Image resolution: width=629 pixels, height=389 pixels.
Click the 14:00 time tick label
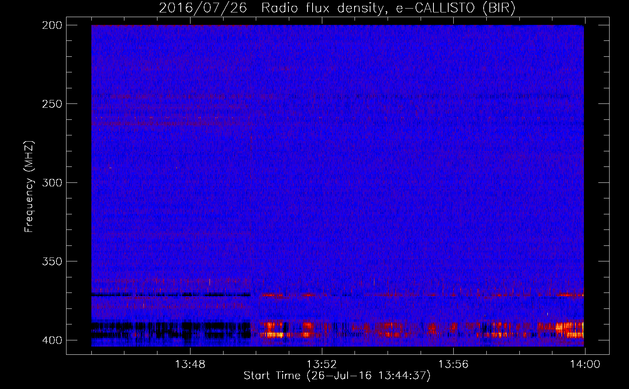click(x=585, y=364)
